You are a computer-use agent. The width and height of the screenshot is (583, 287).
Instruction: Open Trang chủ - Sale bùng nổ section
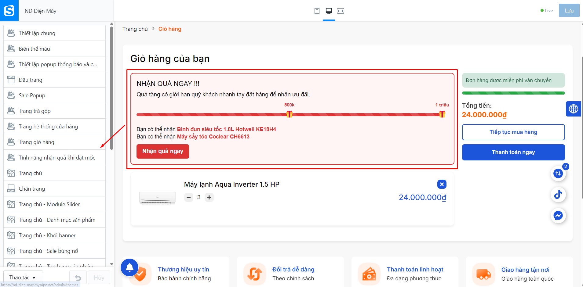coord(55,251)
